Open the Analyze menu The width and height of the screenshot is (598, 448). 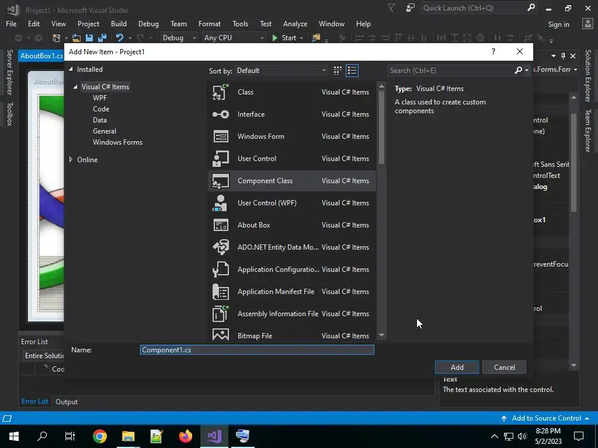295,23
